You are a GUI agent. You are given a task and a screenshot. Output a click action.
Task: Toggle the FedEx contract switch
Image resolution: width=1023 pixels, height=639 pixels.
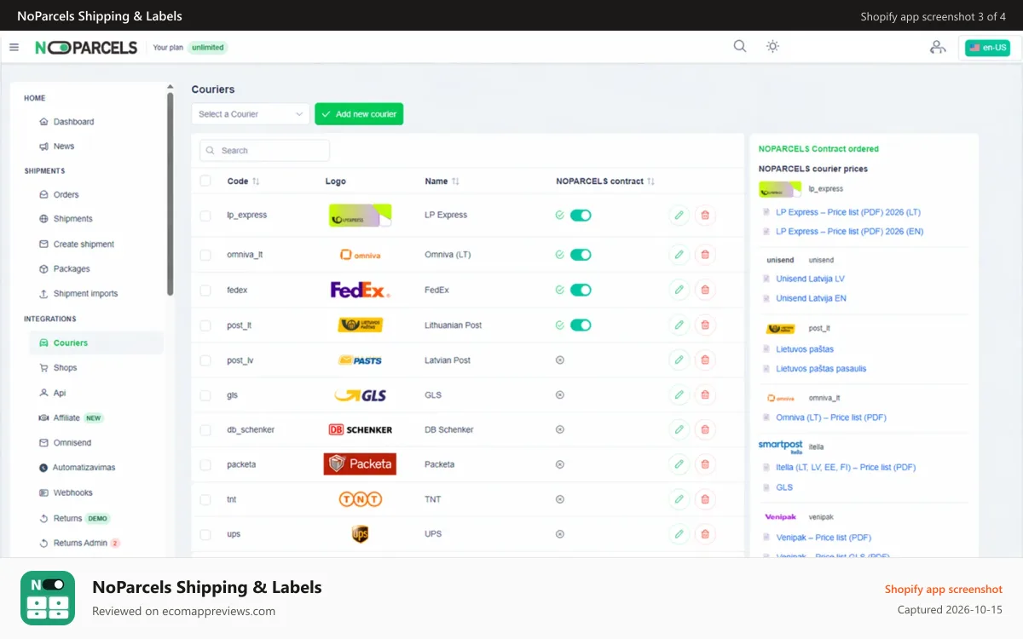[x=581, y=290]
